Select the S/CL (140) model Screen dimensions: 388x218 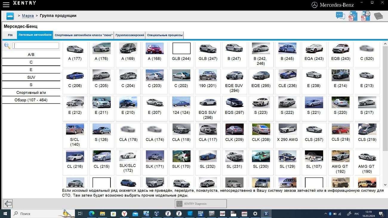pos(75,135)
